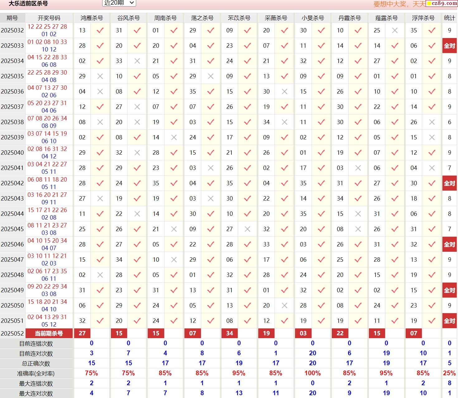This screenshot has height=398, width=458.
Task: Click the 目前连错次数 row label
Action: (36, 344)
